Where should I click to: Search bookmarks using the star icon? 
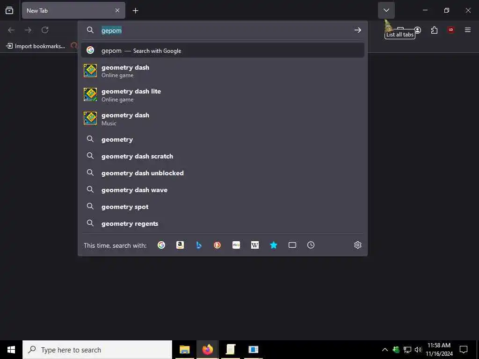274,245
